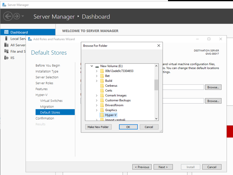Expand the Customer Backups folder

(x=97, y=100)
